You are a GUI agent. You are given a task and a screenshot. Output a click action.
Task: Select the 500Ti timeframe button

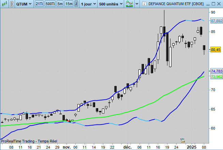(x=50, y=4)
